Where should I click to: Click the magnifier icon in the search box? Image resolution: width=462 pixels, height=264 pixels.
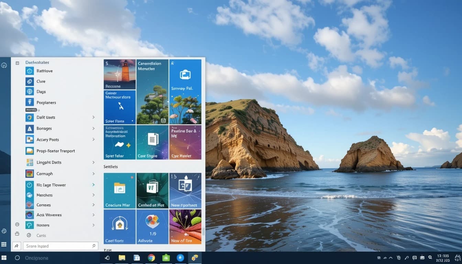(94, 246)
